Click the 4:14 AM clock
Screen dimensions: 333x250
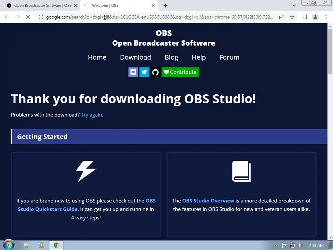click(x=316, y=245)
